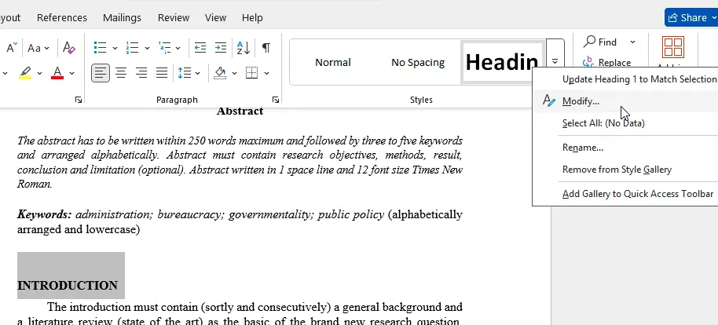Open the Mailings ribbon tab
This screenshot has width=718, height=325.
coord(122,17)
